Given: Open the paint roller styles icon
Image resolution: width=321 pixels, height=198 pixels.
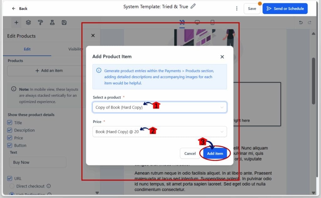Looking at the screenshot, I should [40, 23].
